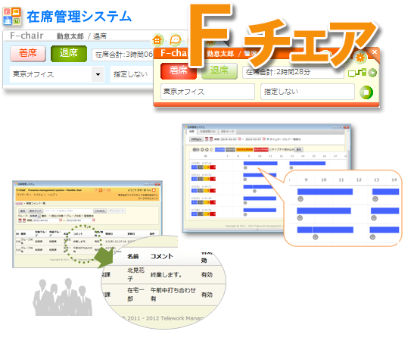Select the 一覧表示 radio button in the timetable window

(x=290, y=139)
